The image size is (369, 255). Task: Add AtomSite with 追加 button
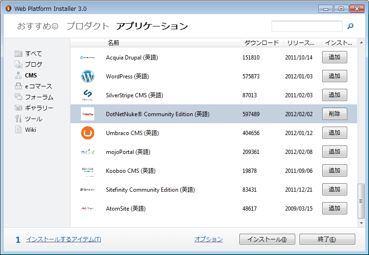pos(334,208)
